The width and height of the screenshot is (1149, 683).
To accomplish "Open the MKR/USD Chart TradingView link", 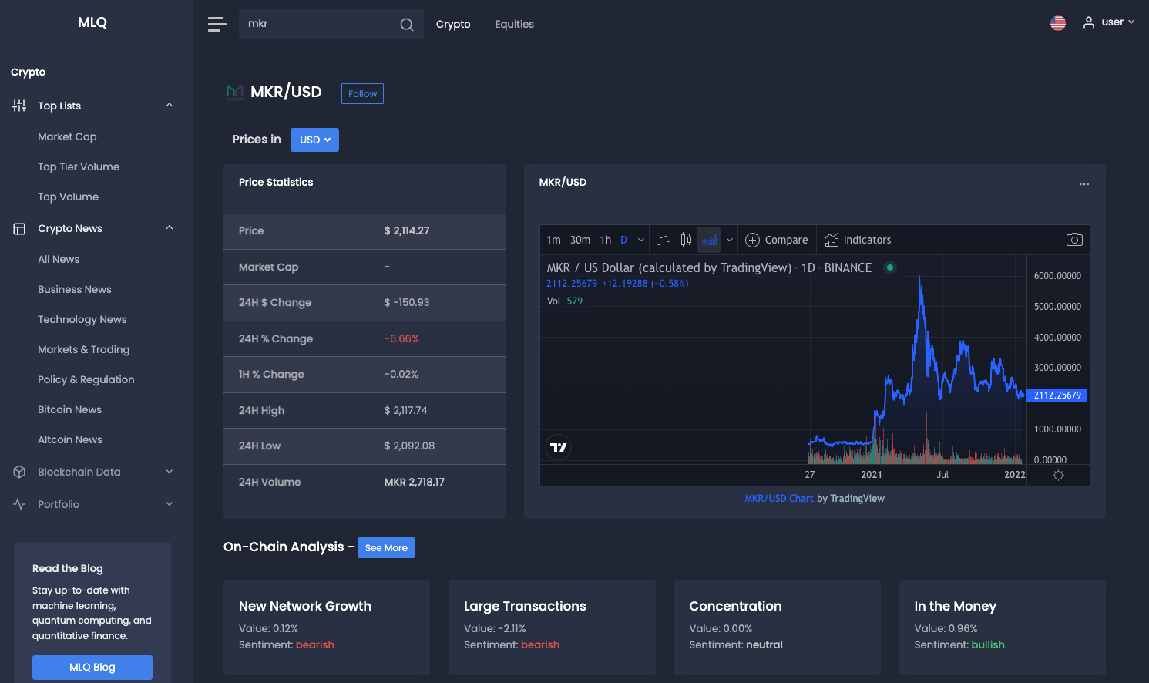I will (779, 498).
